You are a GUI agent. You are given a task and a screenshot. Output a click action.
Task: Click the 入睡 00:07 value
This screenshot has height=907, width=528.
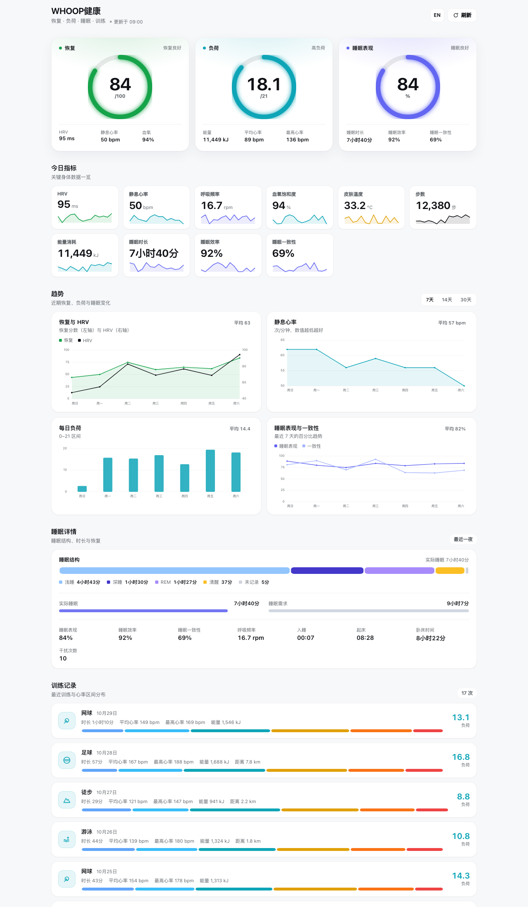(x=306, y=638)
